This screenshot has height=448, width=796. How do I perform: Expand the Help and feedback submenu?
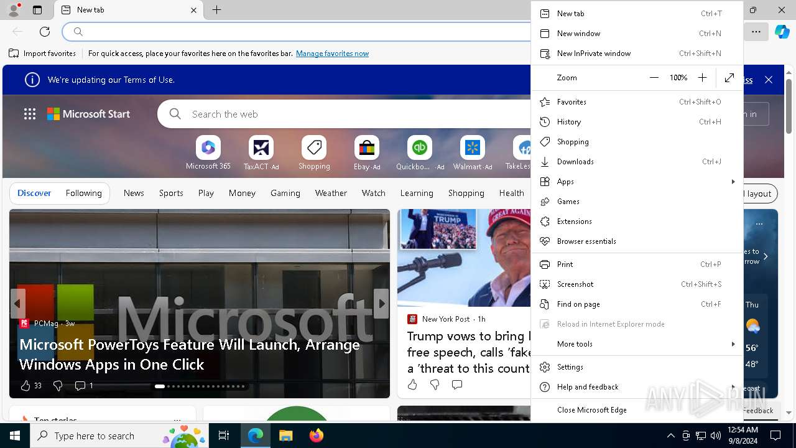click(637, 387)
